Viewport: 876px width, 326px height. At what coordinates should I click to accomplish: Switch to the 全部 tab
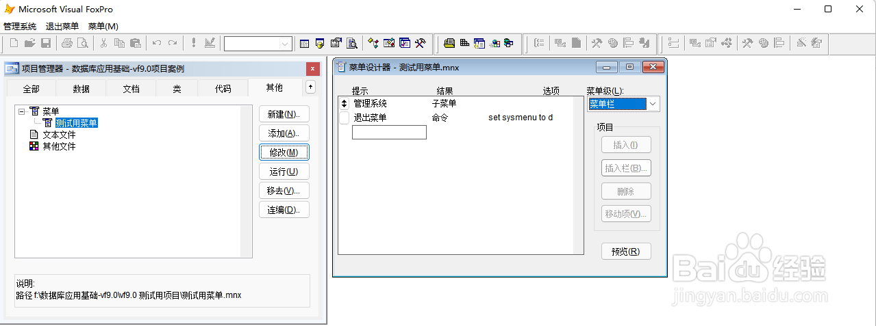tap(31, 89)
